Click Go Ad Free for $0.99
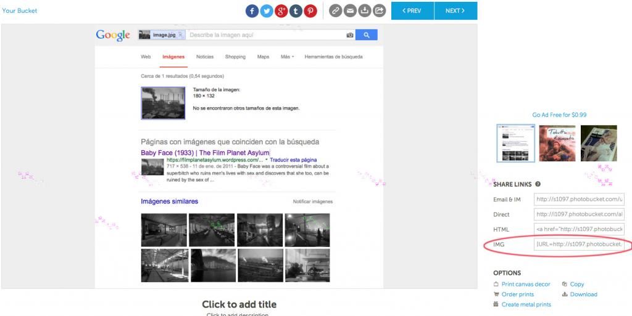The image size is (632, 316). tap(559, 115)
